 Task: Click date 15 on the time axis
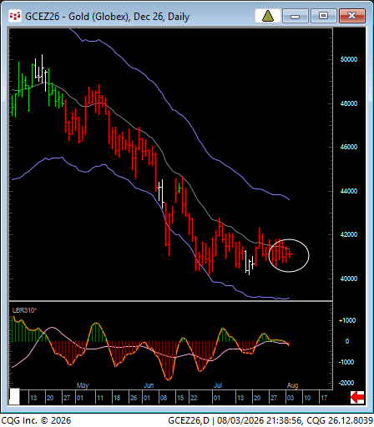pyautogui.click(x=180, y=398)
